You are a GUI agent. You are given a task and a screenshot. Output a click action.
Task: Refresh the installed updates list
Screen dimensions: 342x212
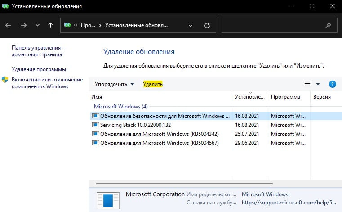coord(207,26)
